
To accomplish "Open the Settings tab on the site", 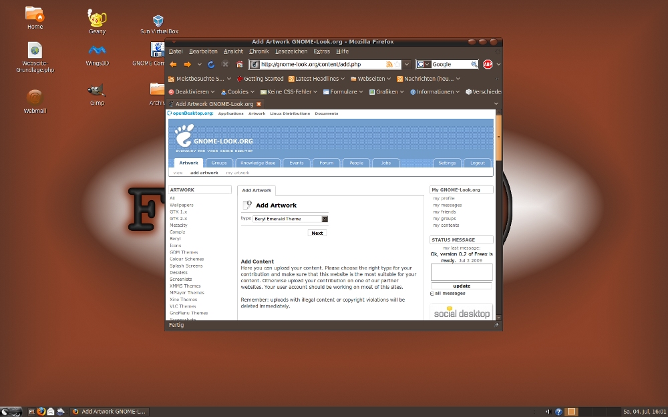I will point(447,163).
